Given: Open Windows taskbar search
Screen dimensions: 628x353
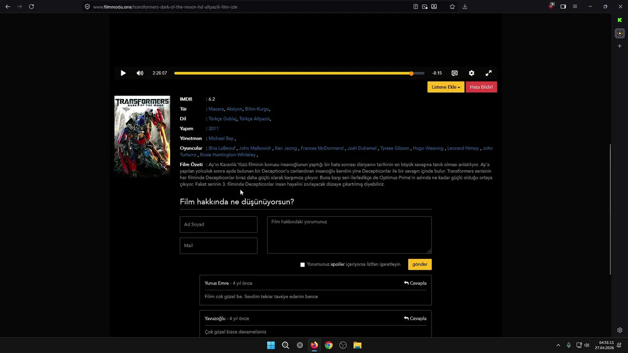Looking at the screenshot, I should tap(286, 345).
